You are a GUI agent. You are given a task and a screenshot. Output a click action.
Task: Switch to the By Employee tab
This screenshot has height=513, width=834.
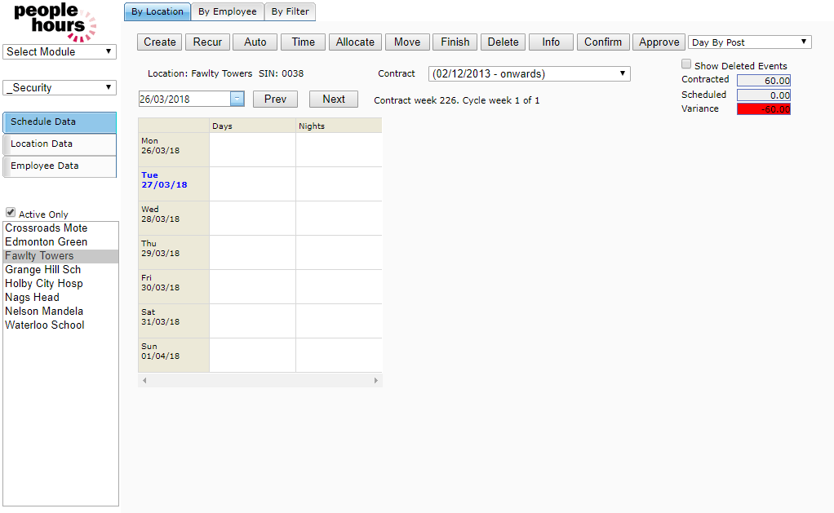(x=228, y=11)
